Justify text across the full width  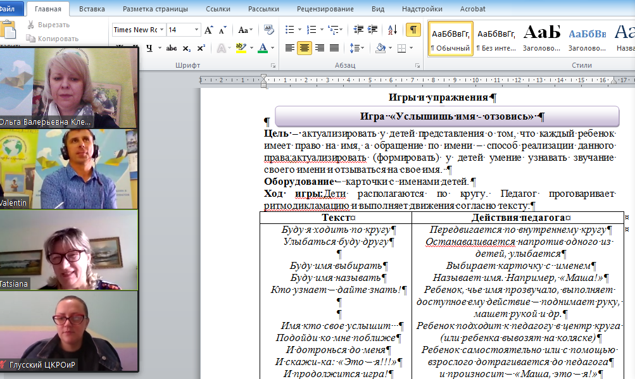click(x=334, y=48)
